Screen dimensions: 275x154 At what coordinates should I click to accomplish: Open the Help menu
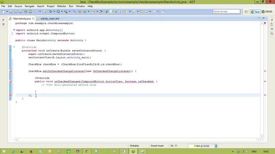(x=90, y=6)
